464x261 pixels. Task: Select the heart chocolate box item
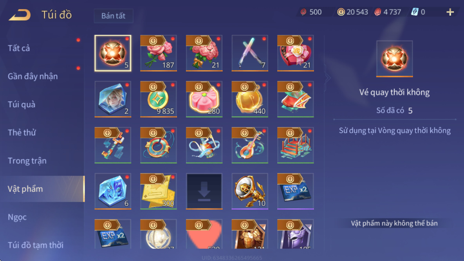(296, 53)
